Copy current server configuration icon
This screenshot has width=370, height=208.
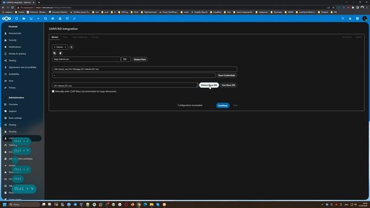(54, 53)
